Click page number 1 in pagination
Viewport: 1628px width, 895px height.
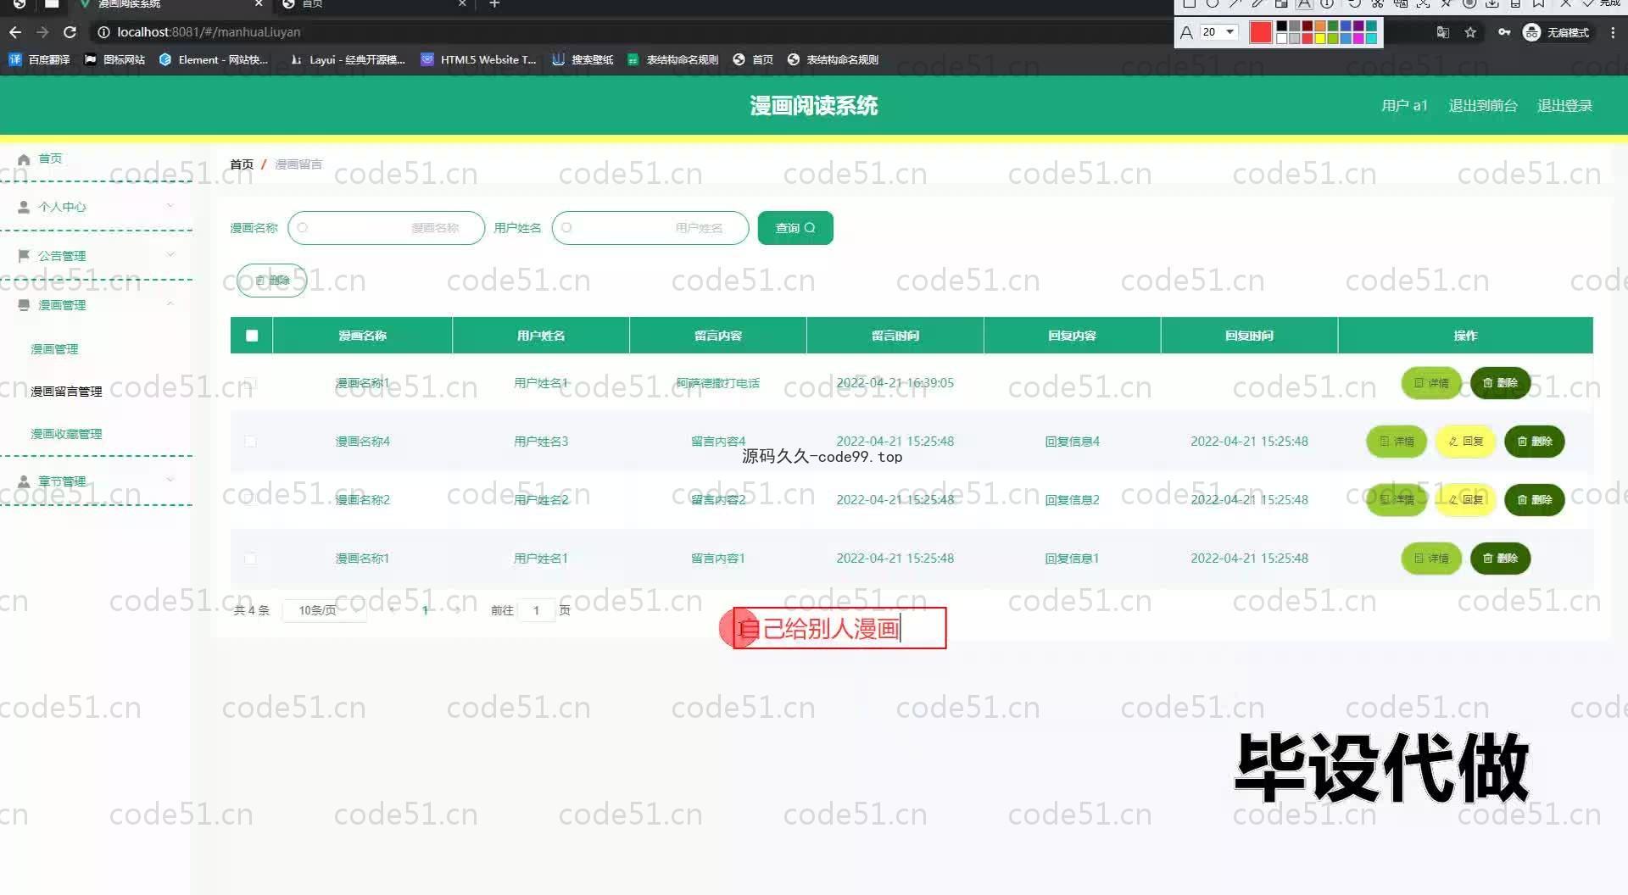425,610
